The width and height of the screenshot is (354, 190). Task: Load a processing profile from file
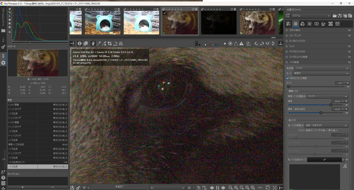tap(335, 16)
